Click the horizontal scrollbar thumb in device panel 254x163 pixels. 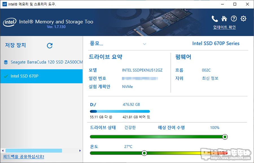34,151
